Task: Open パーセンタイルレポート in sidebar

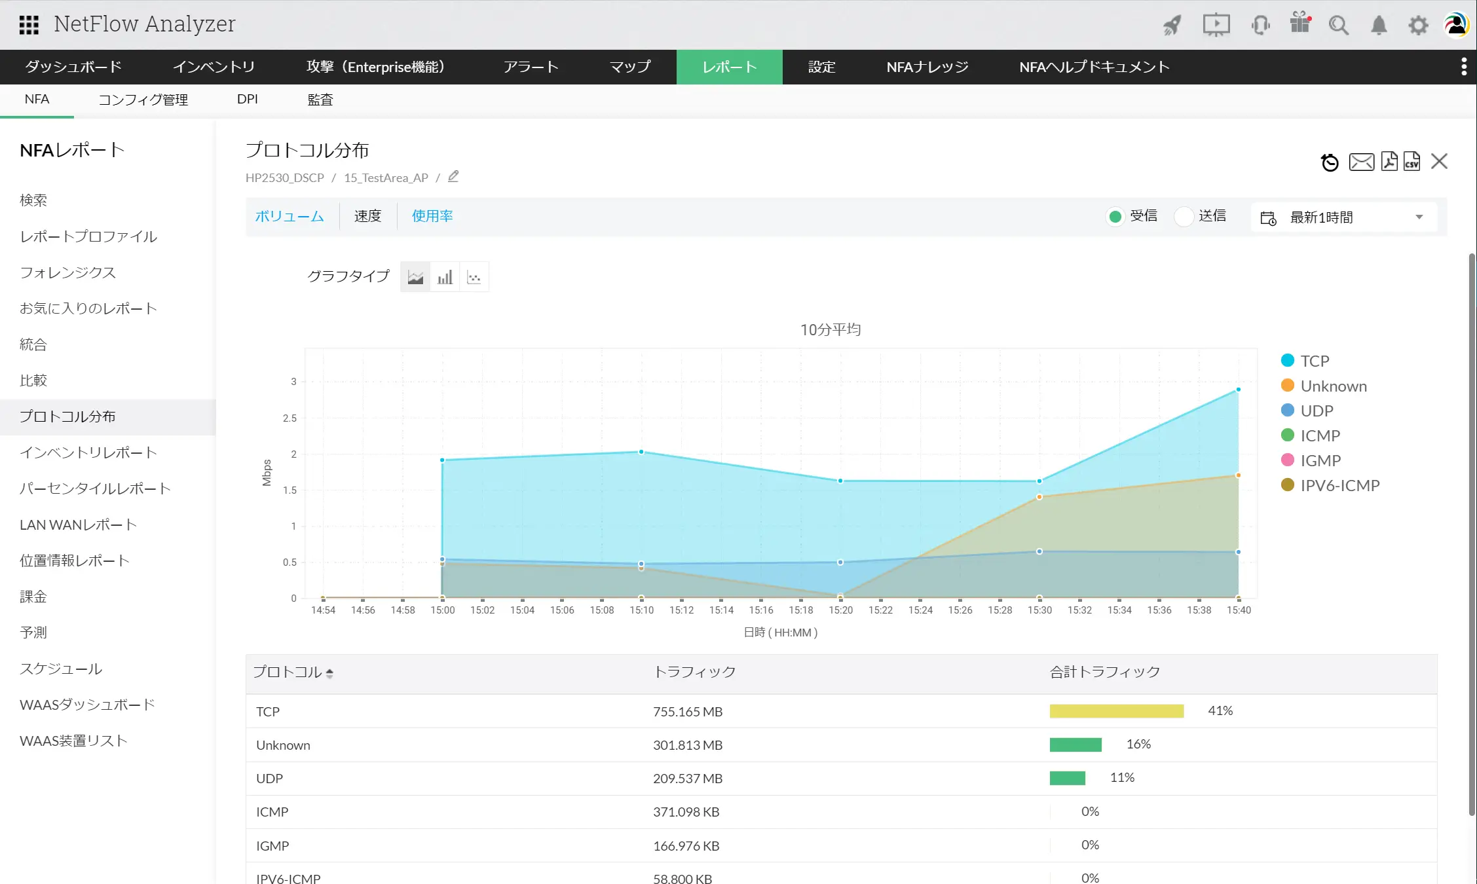Action: (95, 488)
